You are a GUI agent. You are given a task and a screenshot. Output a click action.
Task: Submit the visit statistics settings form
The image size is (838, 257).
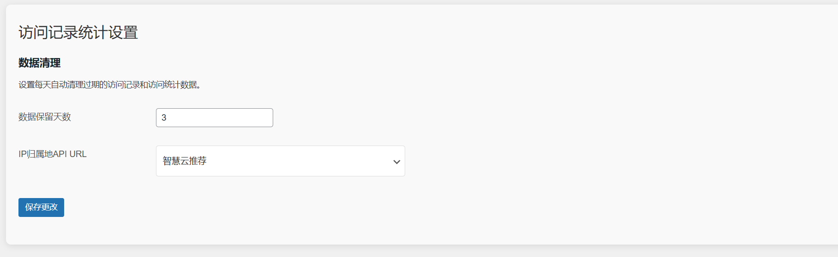[x=41, y=207]
